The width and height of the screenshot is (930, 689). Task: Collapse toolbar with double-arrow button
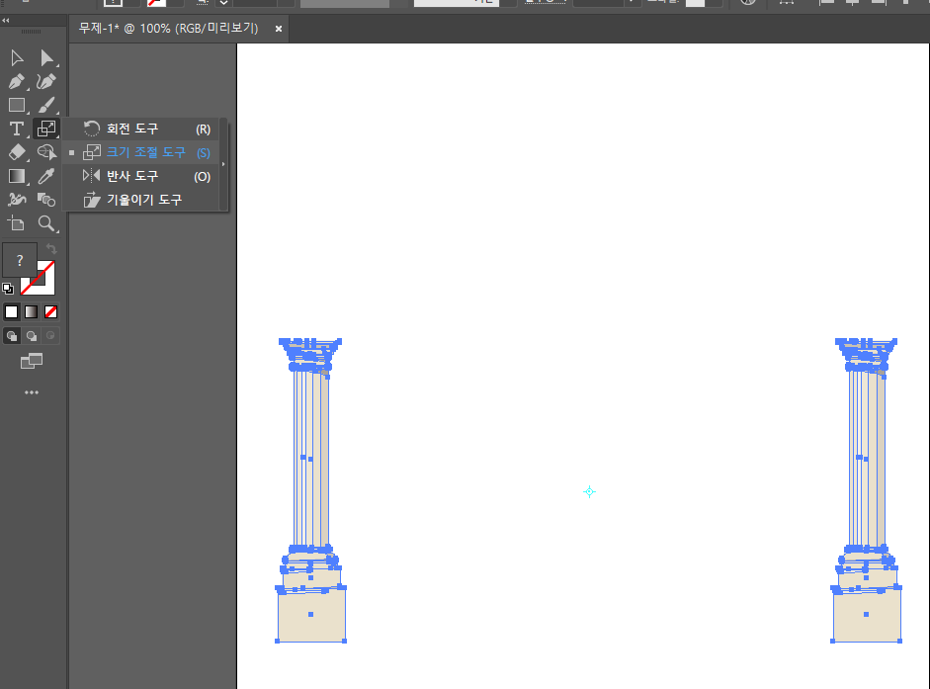coord(5,20)
